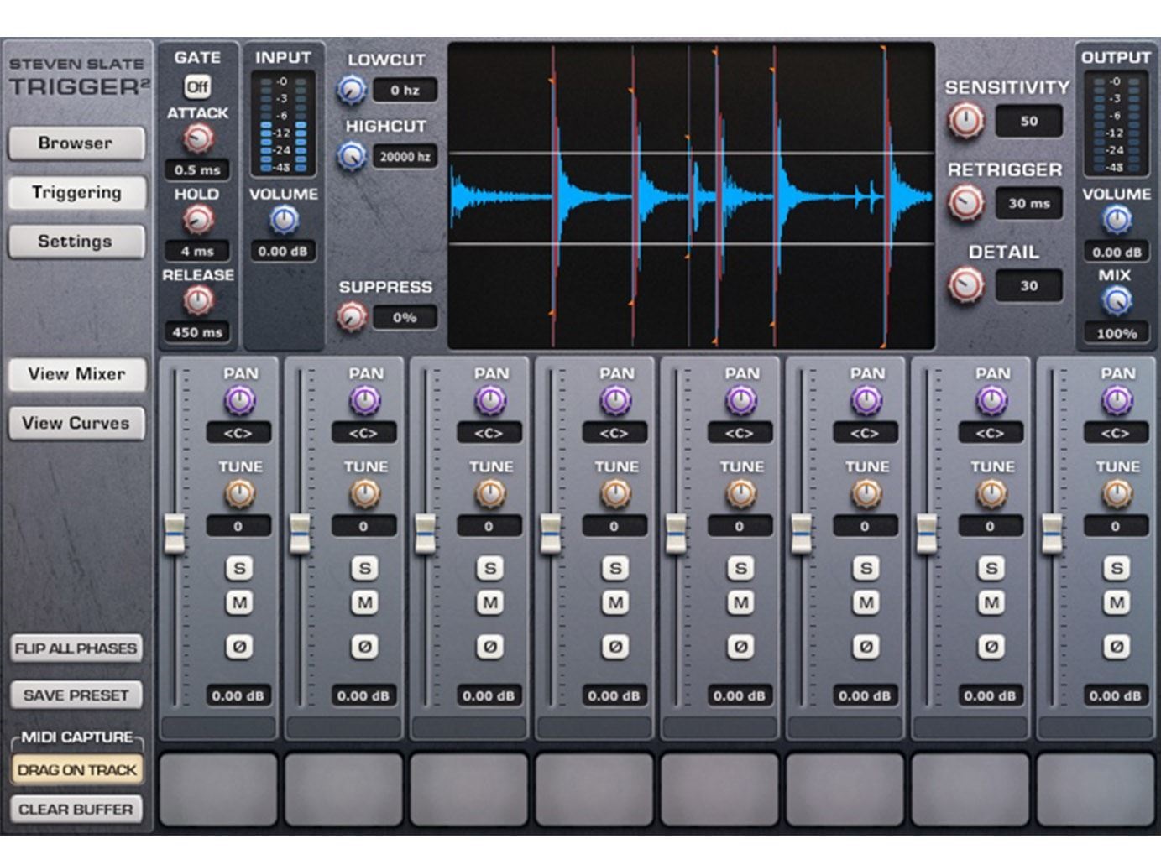Click Clear Buffer under MIDI Capture

[x=76, y=810]
